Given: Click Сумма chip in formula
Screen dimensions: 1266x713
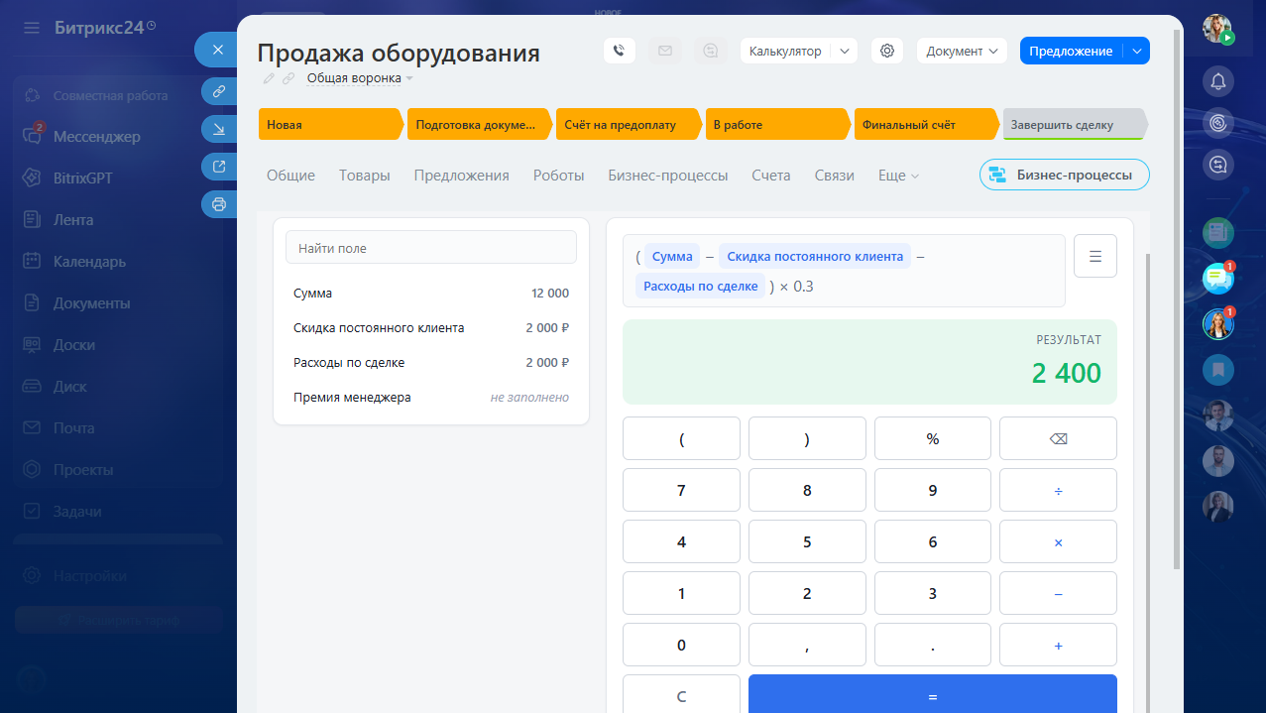Looking at the screenshot, I should point(672,257).
